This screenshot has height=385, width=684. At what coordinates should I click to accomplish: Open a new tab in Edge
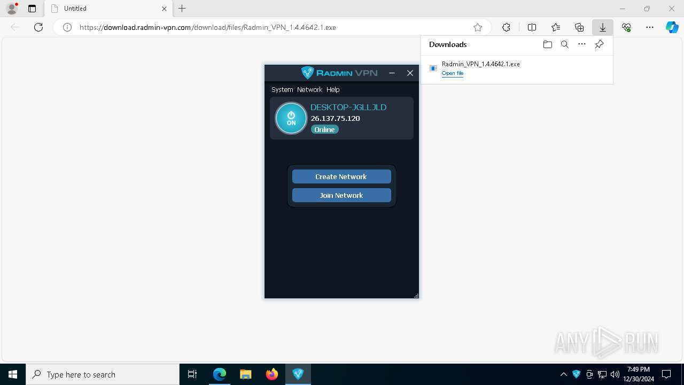[182, 9]
